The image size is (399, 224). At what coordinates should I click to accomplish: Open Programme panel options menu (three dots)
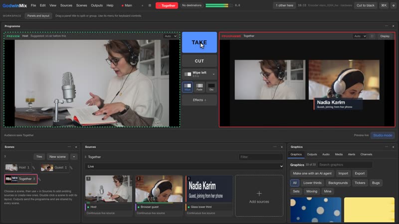click(x=386, y=26)
